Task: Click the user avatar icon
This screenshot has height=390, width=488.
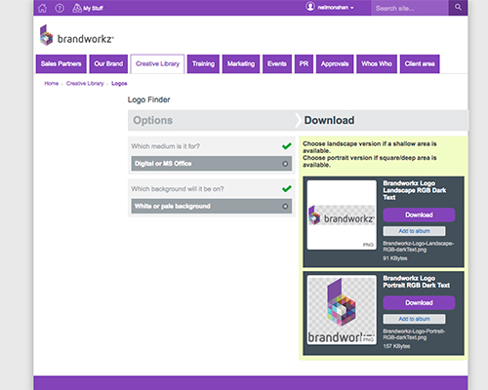Action: pyautogui.click(x=310, y=7)
